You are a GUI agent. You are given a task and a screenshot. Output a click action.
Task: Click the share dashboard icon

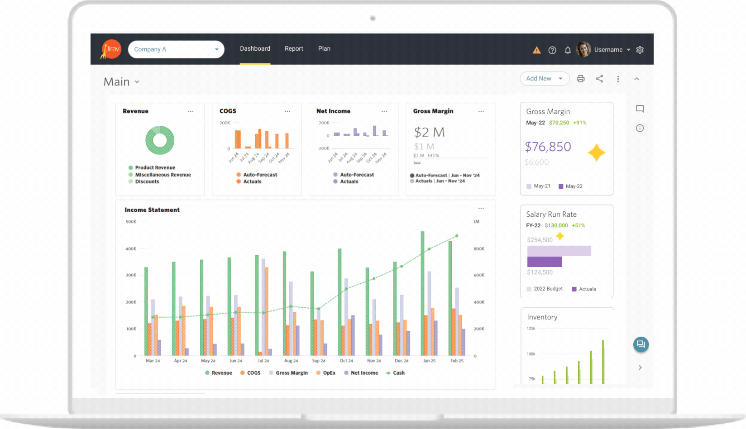coord(599,78)
